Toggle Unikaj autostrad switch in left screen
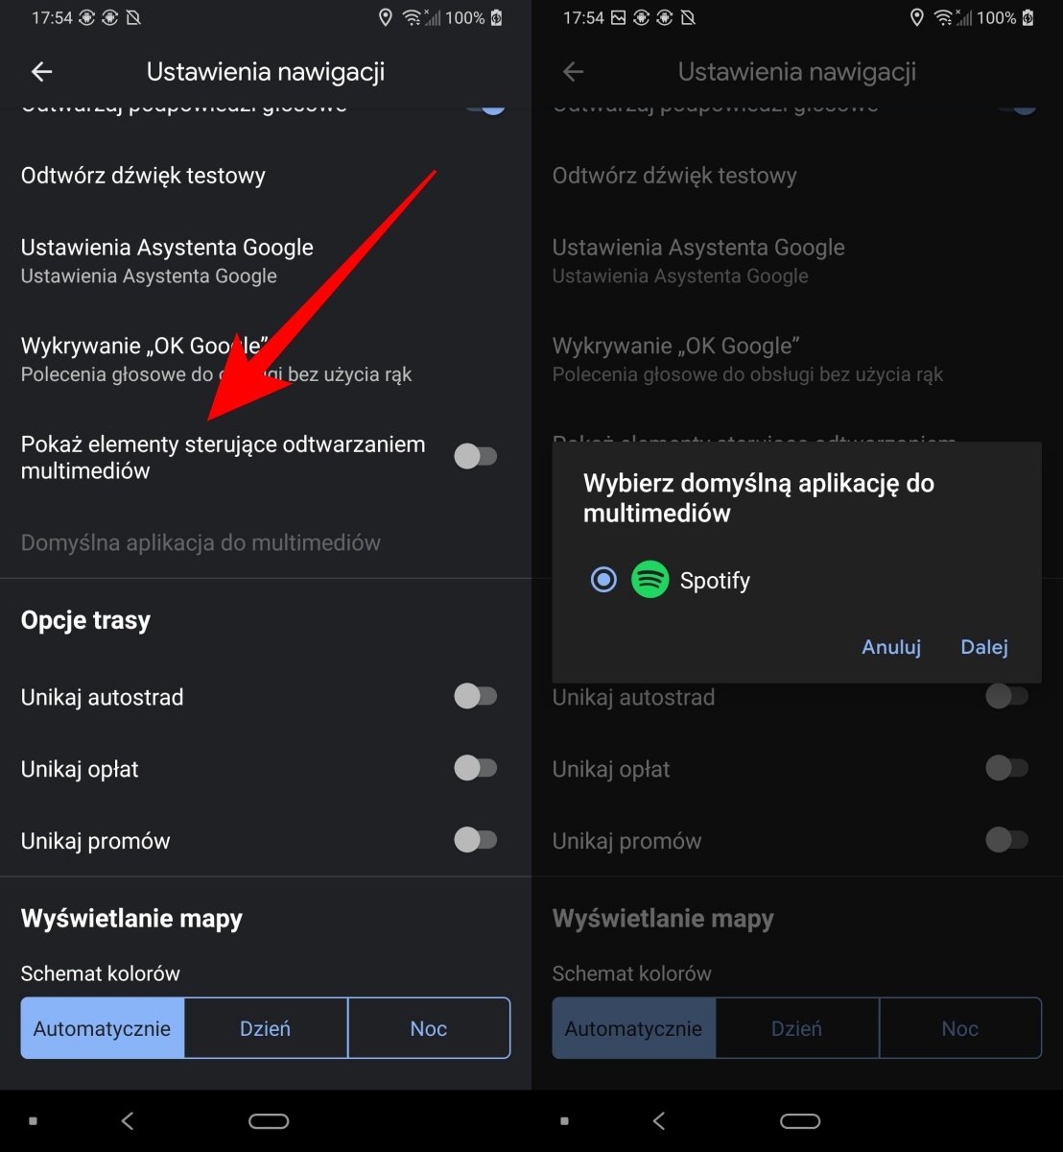This screenshot has width=1063, height=1152. 476,696
